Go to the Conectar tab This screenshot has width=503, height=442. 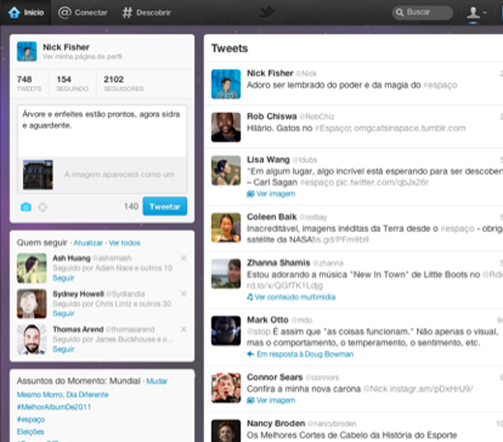tap(82, 13)
